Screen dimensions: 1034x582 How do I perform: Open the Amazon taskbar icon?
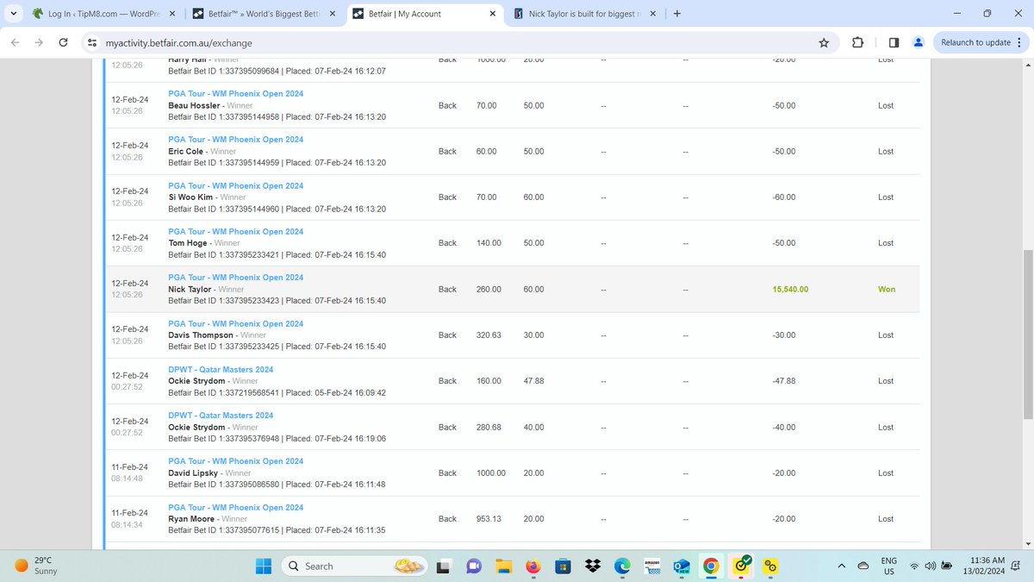[651, 566]
